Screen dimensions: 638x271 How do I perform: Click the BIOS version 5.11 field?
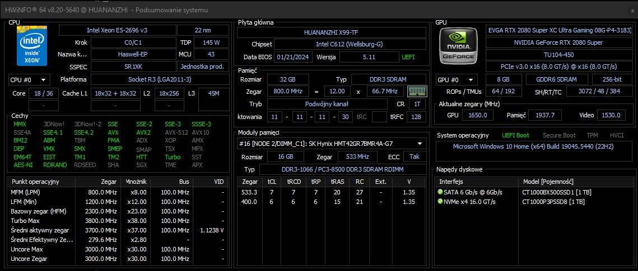pyautogui.click(x=369, y=57)
